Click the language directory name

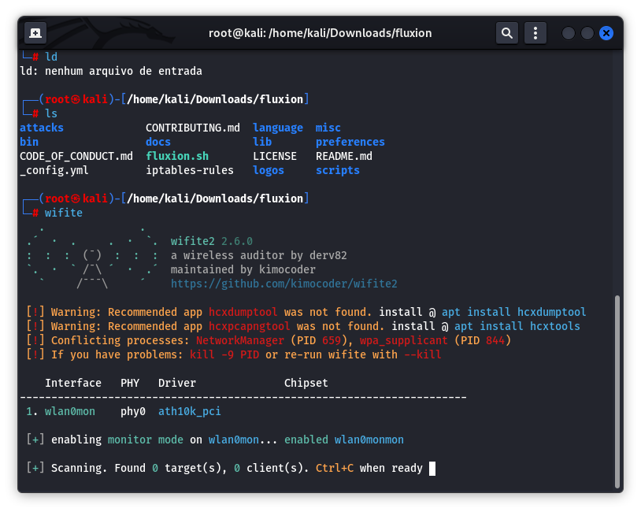[277, 128]
